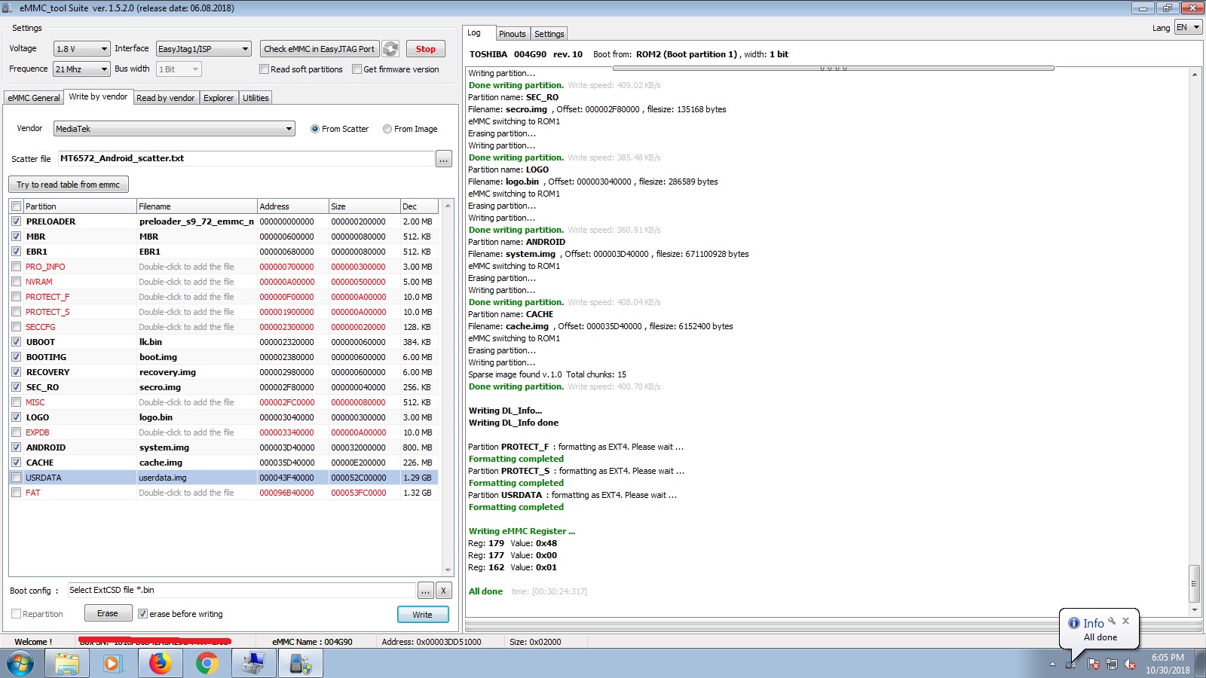Image resolution: width=1206 pixels, height=678 pixels.
Task: Enable the NVRAM partition checkbox
Action: 17,282
